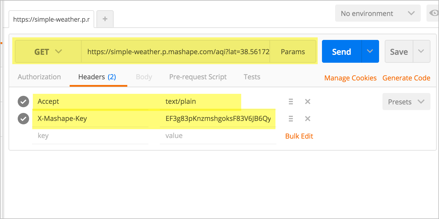This screenshot has width=439, height=219.
Task: Open the GET method dropdown
Action: point(48,52)
